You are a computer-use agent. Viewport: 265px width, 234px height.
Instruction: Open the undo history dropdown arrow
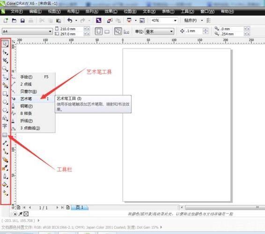point(76,21)
